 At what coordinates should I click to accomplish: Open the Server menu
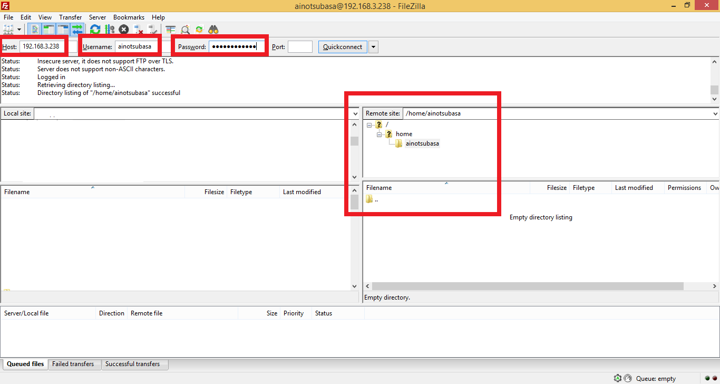98,17
